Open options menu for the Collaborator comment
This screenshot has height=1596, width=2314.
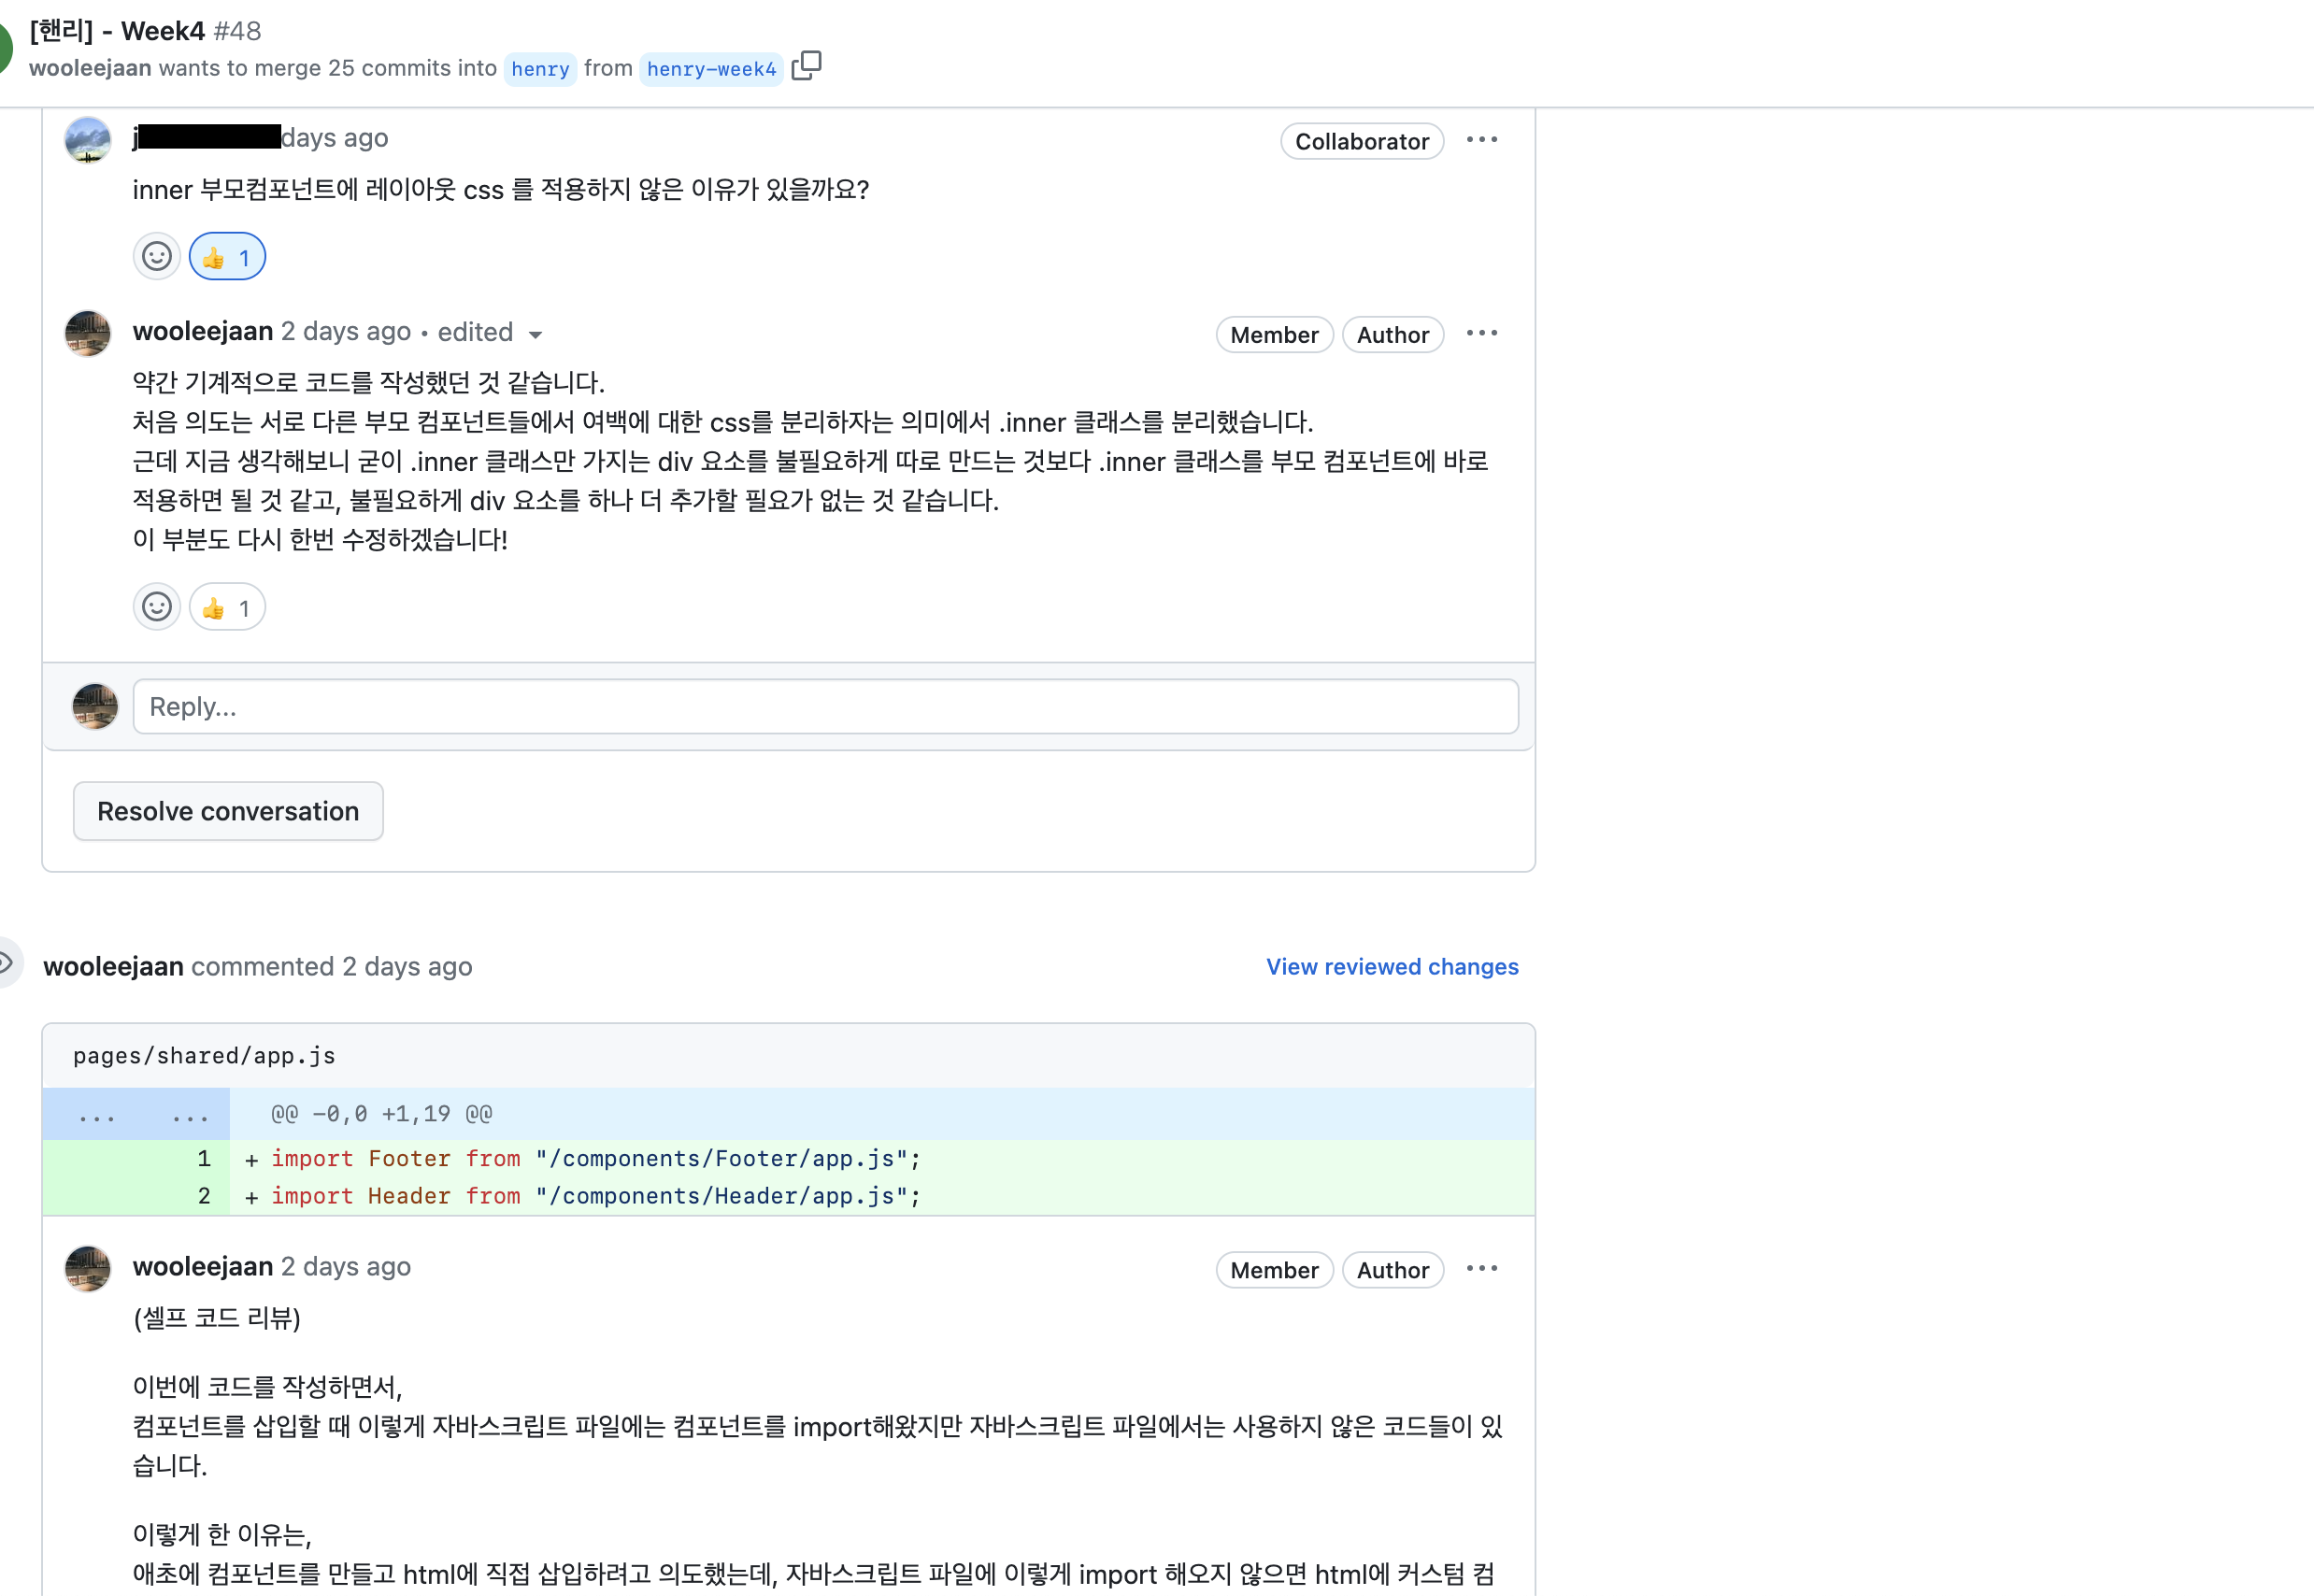1481,140
